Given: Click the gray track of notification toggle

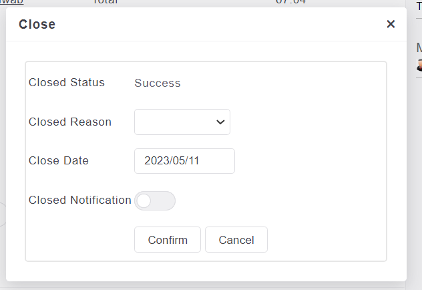Looking at the screenshot, I should click(x=163, y=201).
